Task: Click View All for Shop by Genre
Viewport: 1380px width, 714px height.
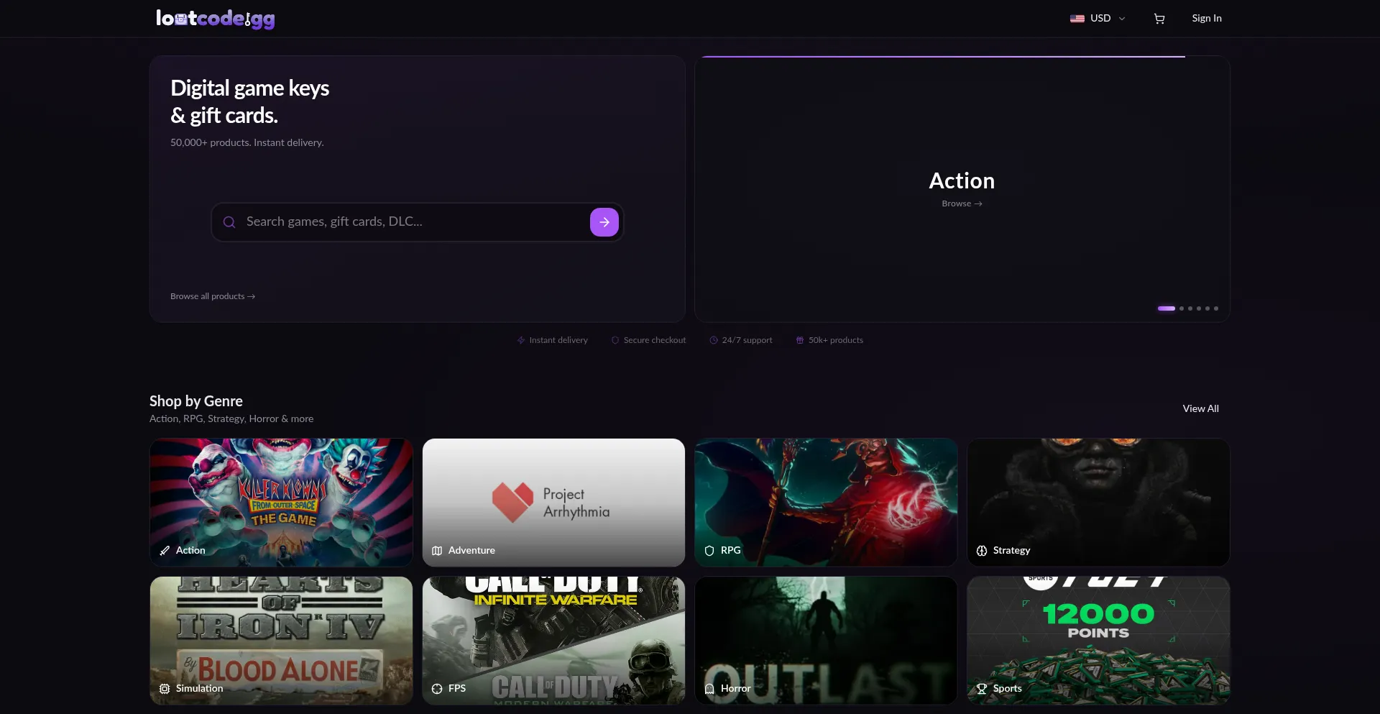Action: [1200, 408]
